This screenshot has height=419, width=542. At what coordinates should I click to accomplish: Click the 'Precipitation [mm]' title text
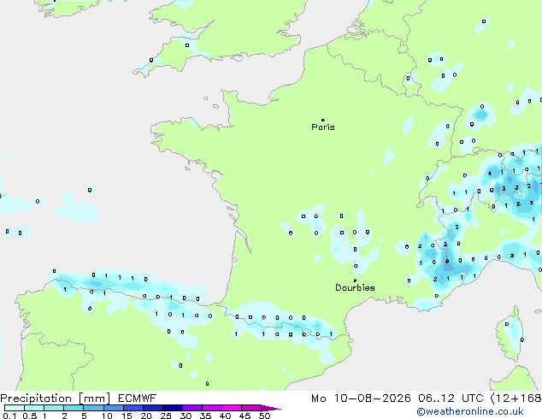[x=56, y=398]
